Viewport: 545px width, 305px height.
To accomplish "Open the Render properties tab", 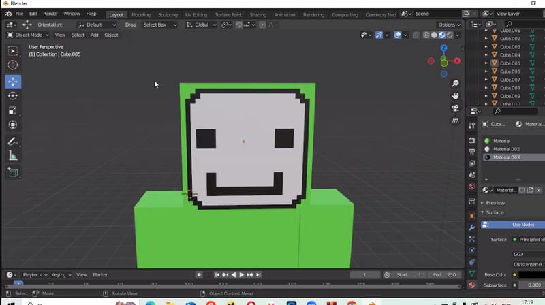I will (x=471, y=140).
